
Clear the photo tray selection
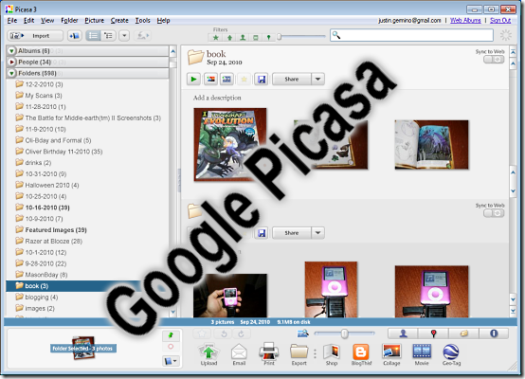171,347
